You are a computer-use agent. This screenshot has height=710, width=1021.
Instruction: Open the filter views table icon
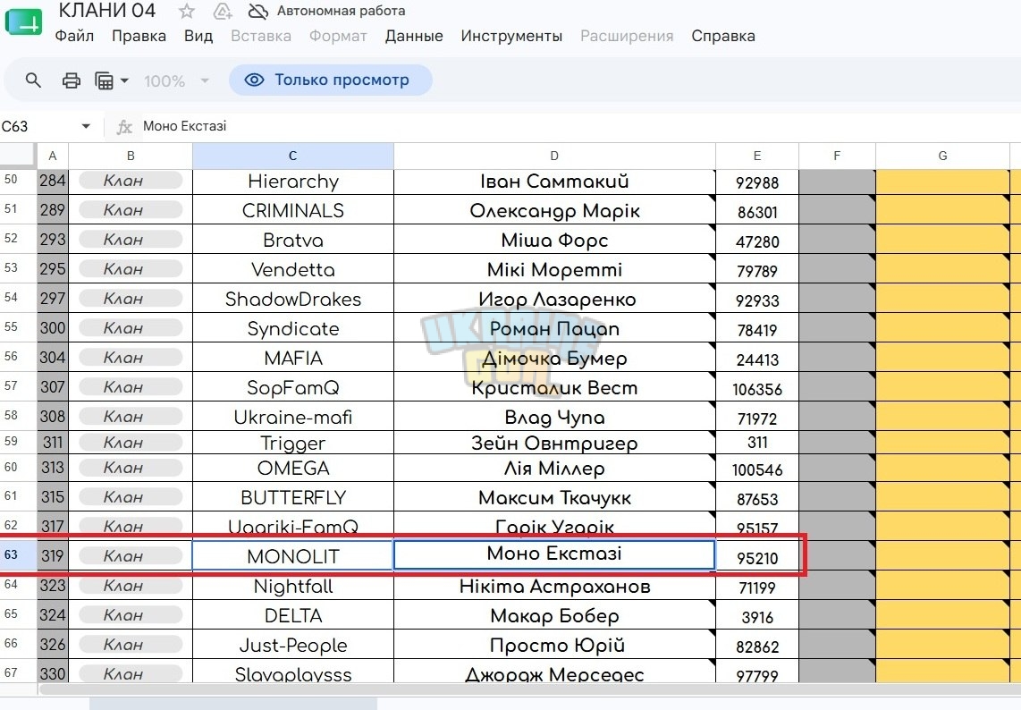click(x=112, y=80)
